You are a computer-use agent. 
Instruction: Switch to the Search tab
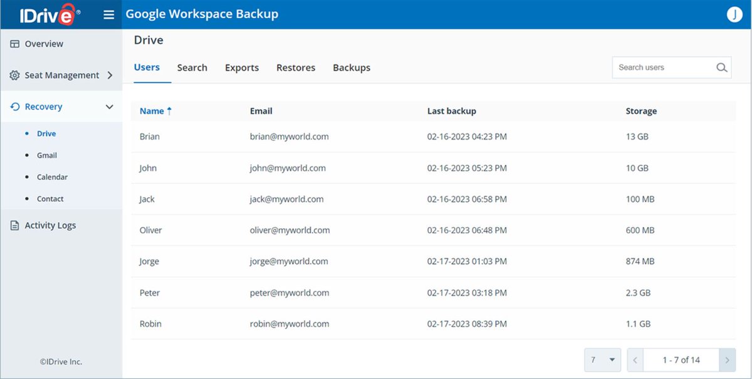click(x=192, y=68)
